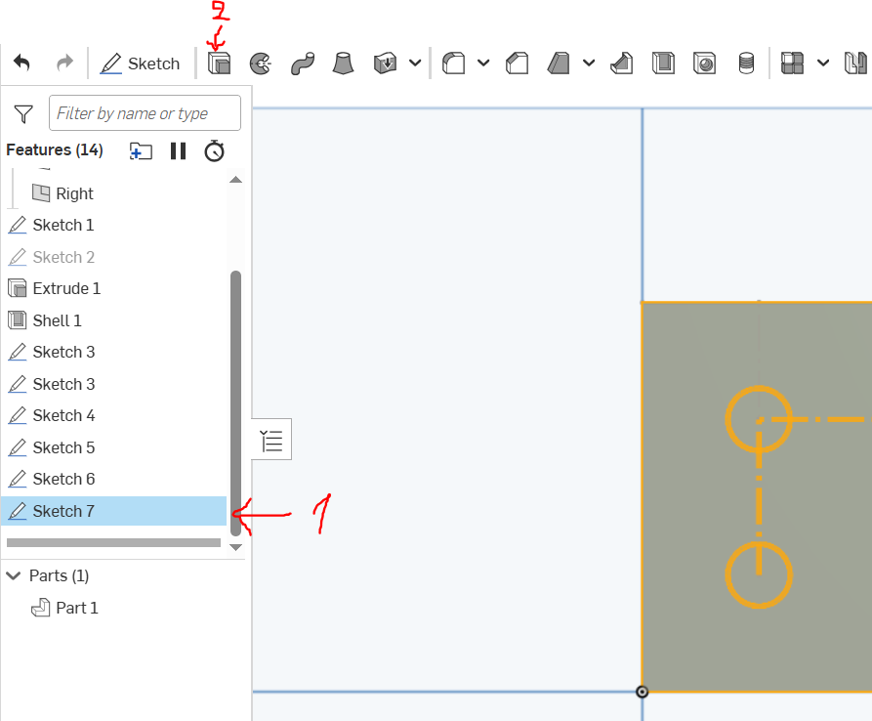Select the Extrude tool in toolbar

[219, 64]
